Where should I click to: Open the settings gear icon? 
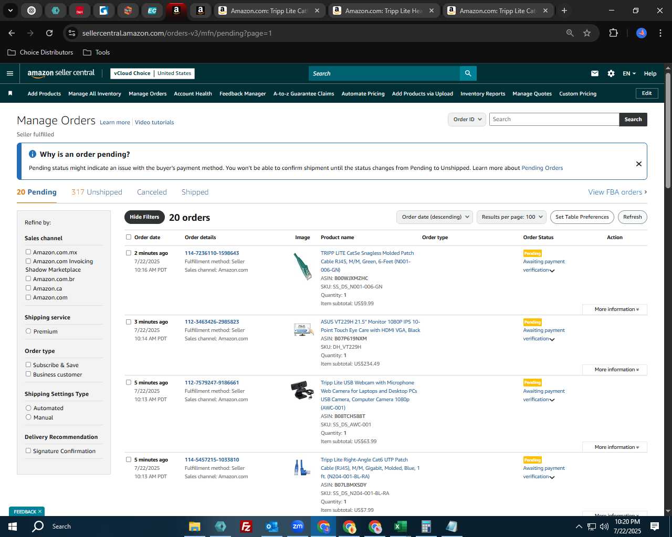[x=611, y=73]
